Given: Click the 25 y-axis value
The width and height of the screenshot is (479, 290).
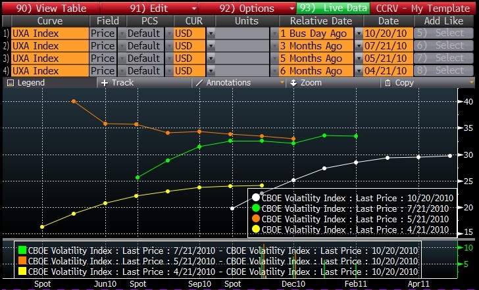Looking at the screenshot, I should click(x=468, y=181).
